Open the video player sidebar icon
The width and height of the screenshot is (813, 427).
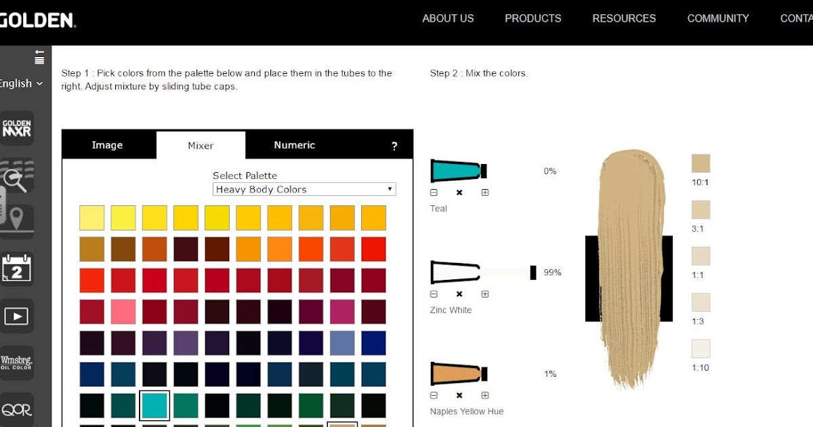(17, 314)
